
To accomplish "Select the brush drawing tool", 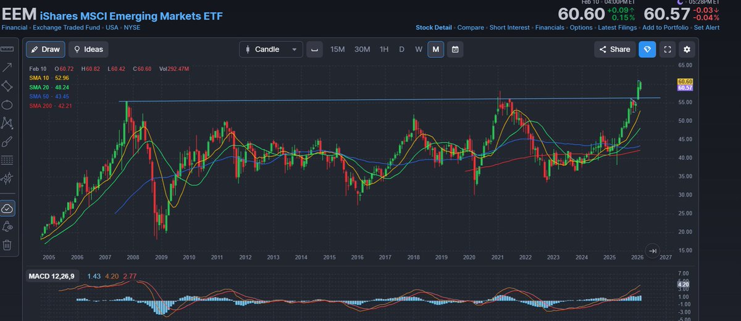I will pyautogui.click(x=7, y=141).
